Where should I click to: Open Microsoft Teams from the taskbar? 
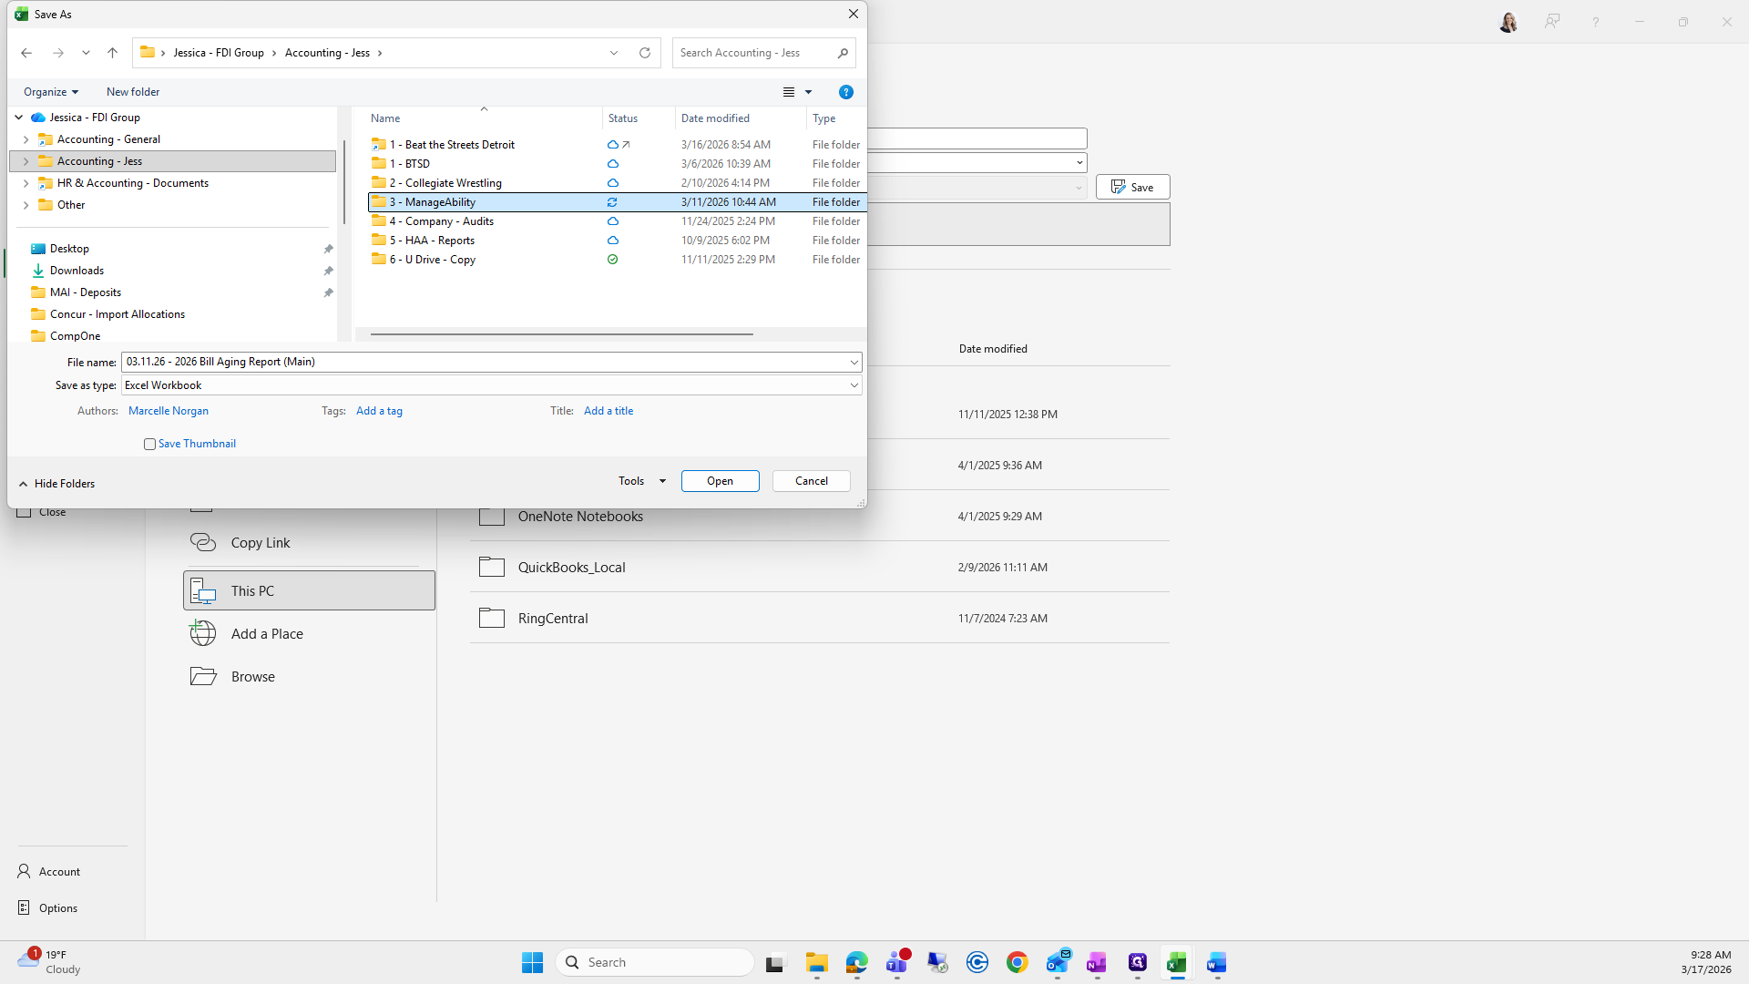pyautogui.click(x=897, y=962)
